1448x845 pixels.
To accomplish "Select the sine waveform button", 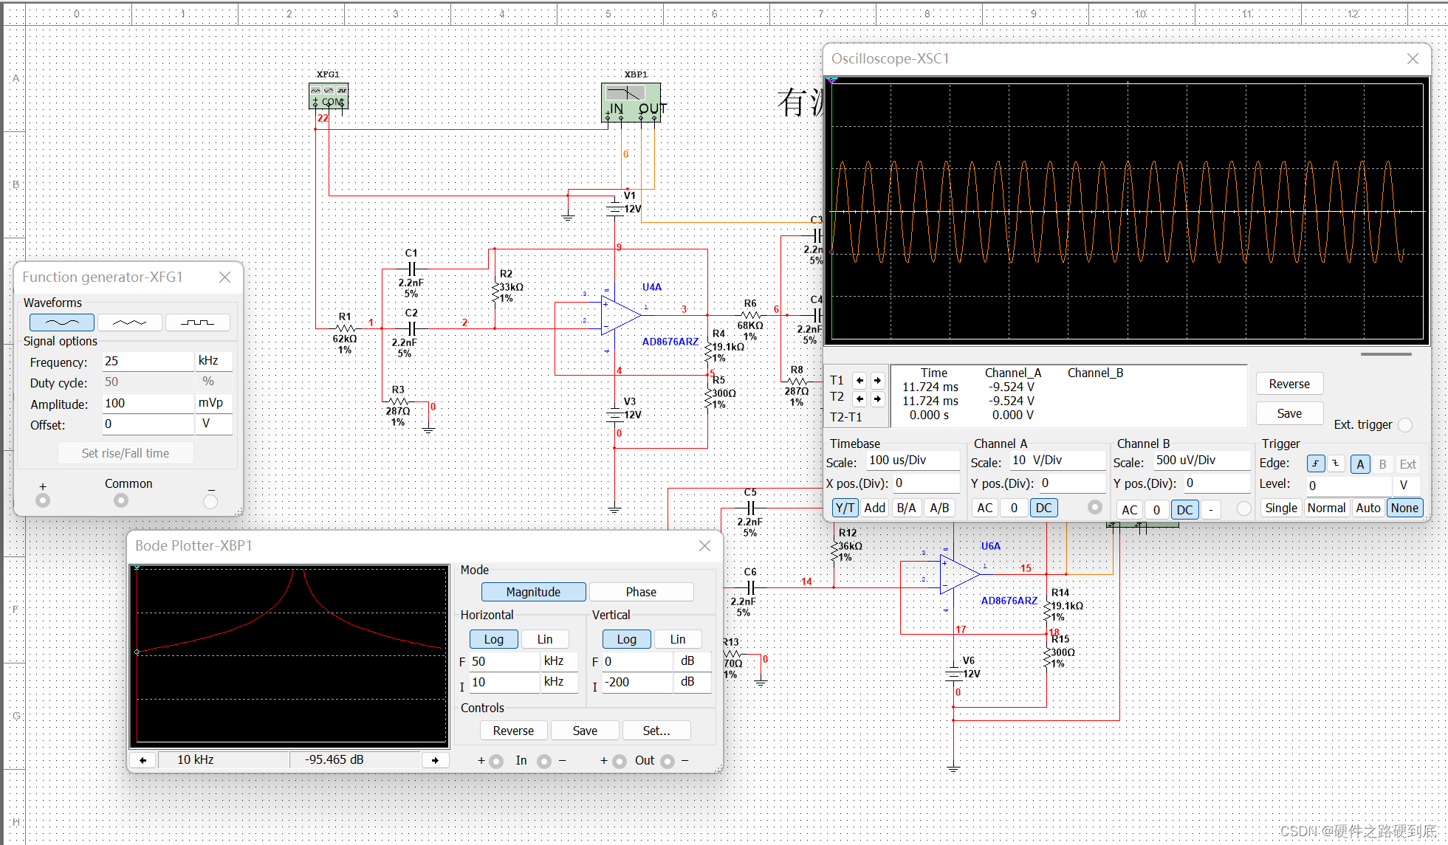I will [x=62, y=323].
